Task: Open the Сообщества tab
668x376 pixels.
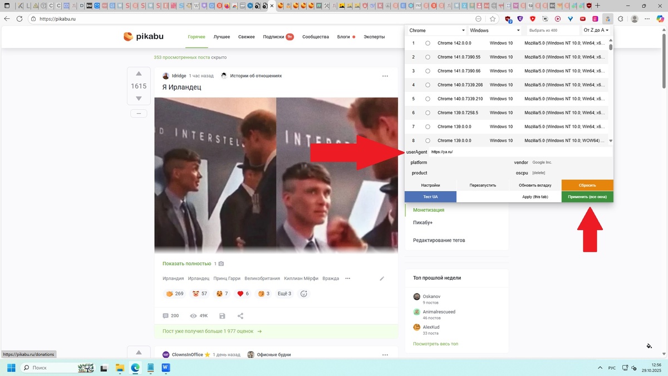Action: tap(316, 37)
